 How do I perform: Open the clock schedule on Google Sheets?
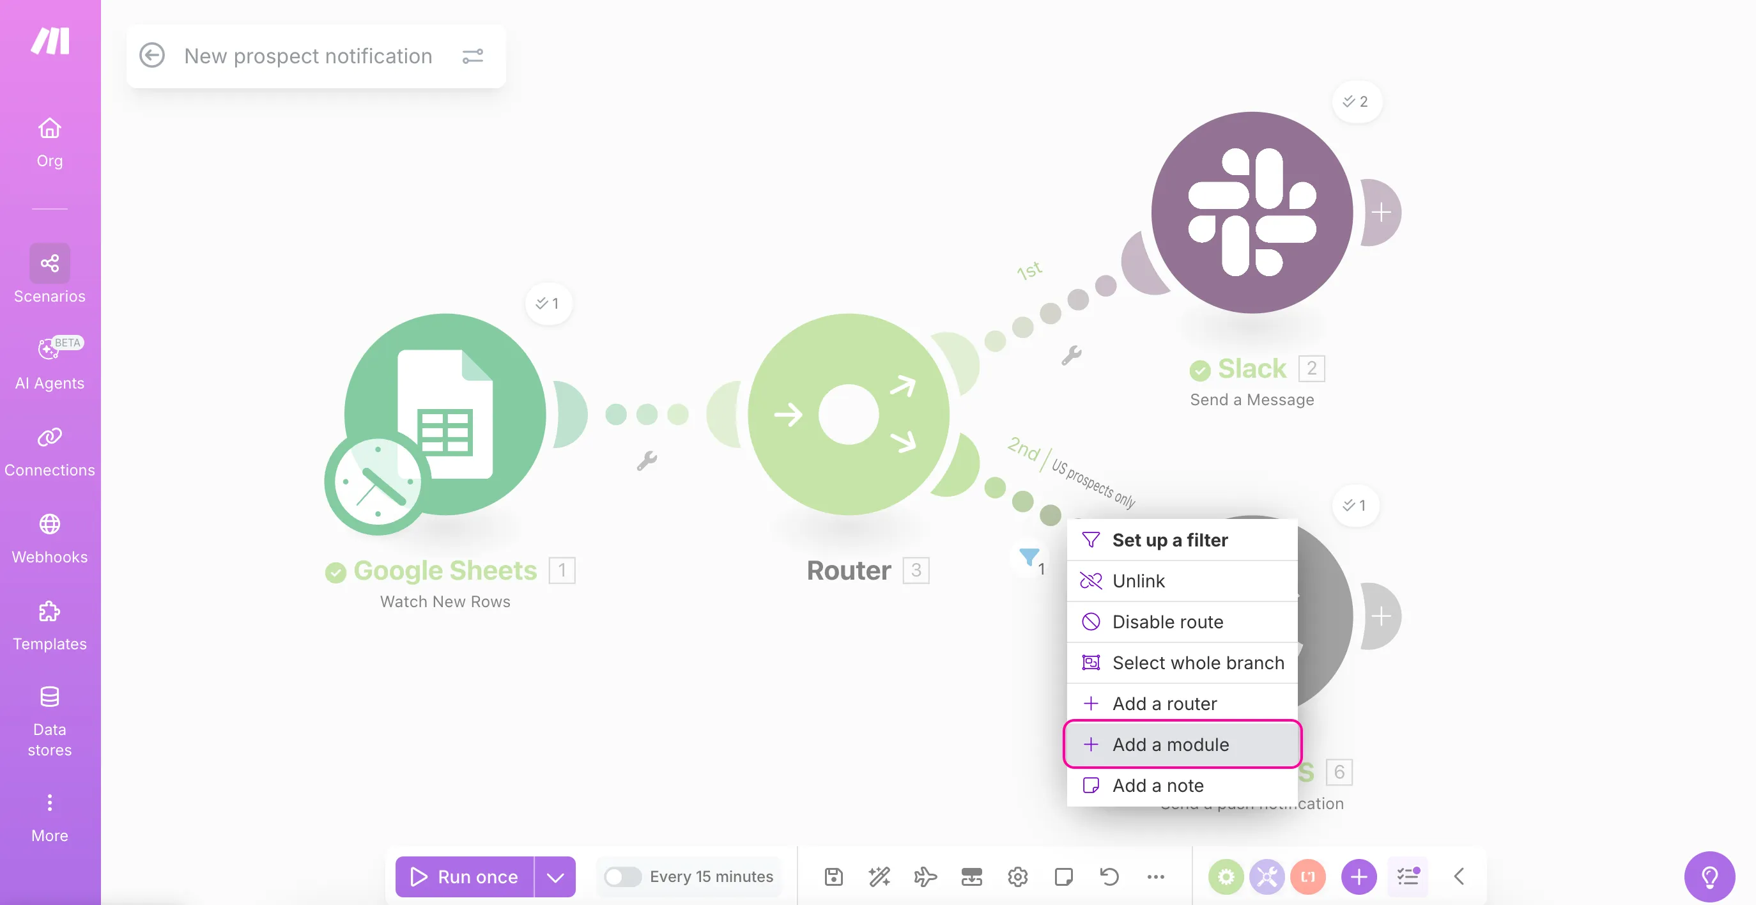click(x=377, y=481)
